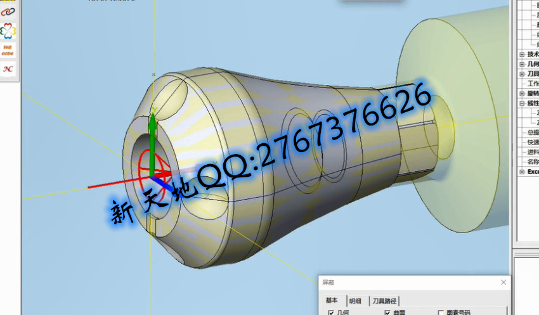Switch to the 刀具路径 tab
The image size is (539, 315).
(384, 300)
